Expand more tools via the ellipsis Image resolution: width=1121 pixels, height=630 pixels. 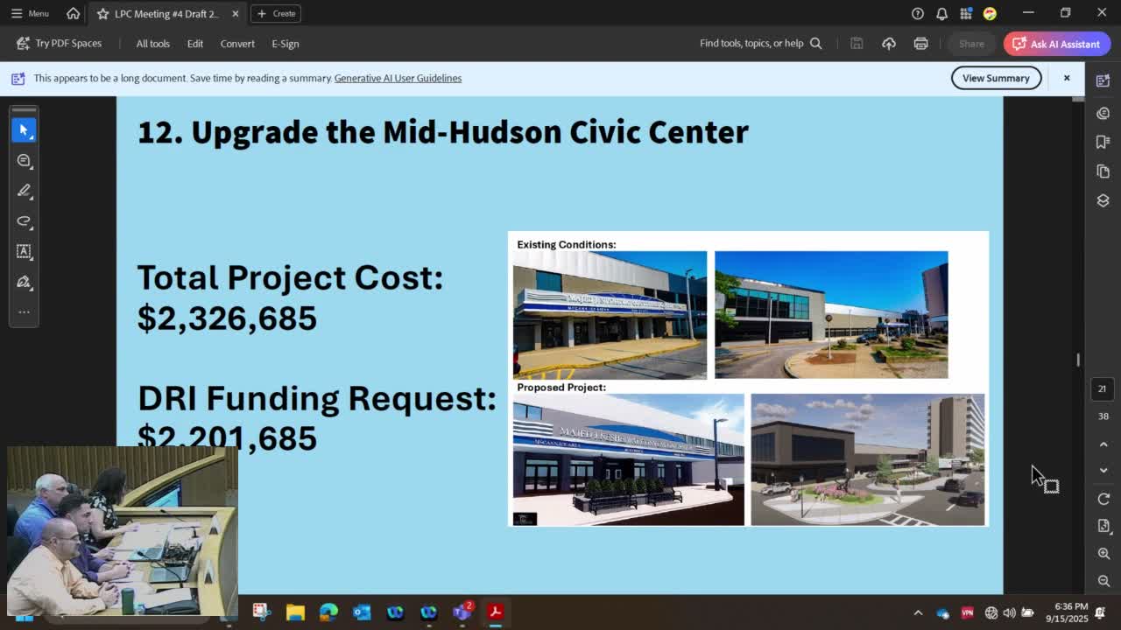pos(24,311)
